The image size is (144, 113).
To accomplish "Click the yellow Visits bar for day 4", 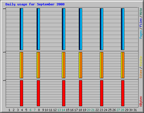I will (20, 65).
